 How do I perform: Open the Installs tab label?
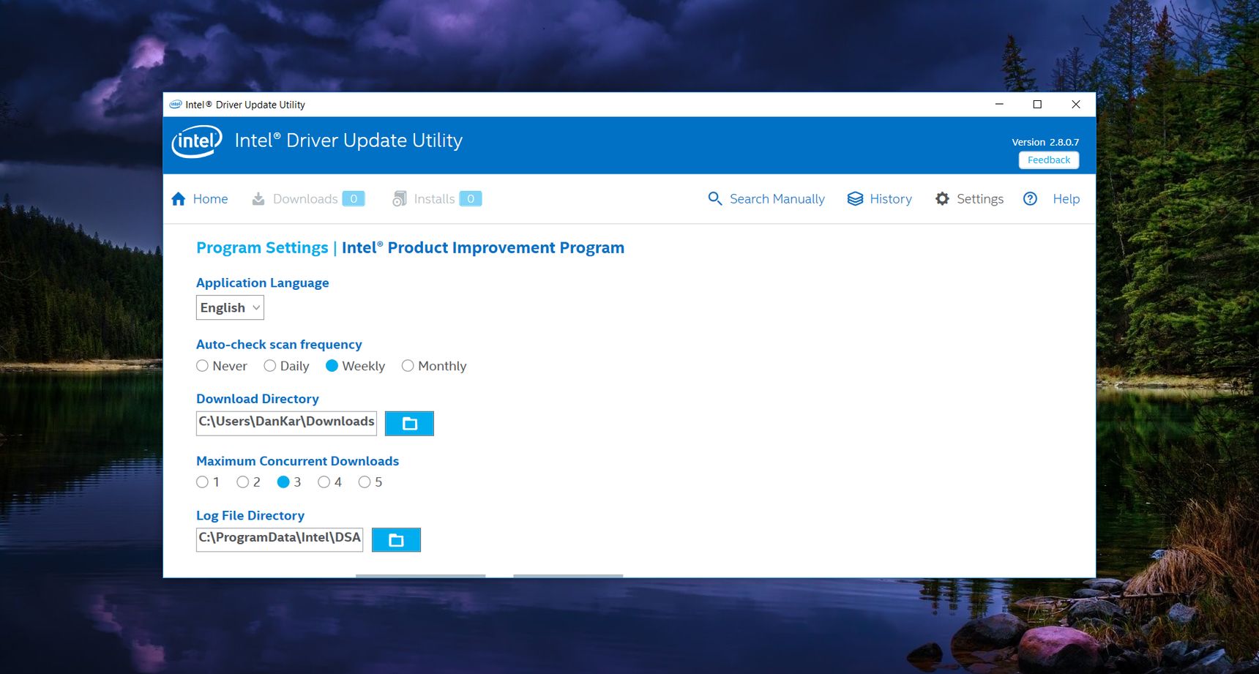434,199
